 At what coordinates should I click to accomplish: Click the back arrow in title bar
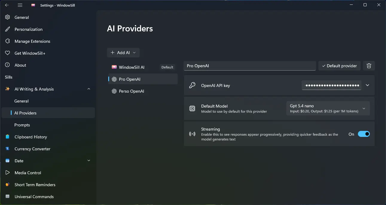[x=7, y=5]
